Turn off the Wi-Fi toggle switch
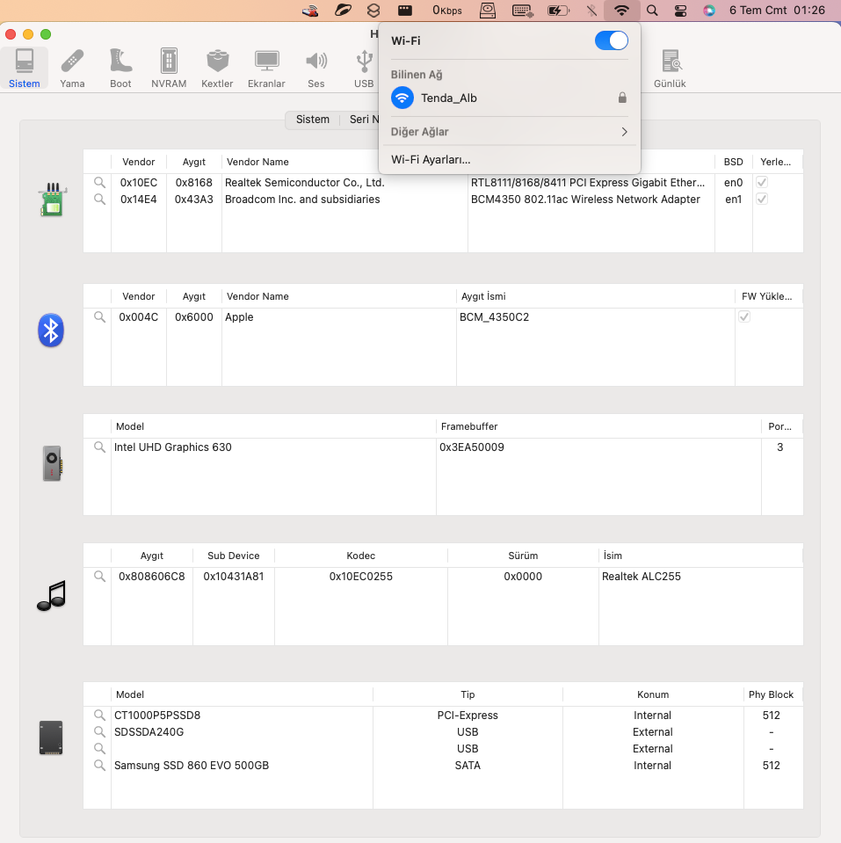Image resolution: width=841 pixels, height=843 pixels. pyautogui.click(x=612, y=40)
